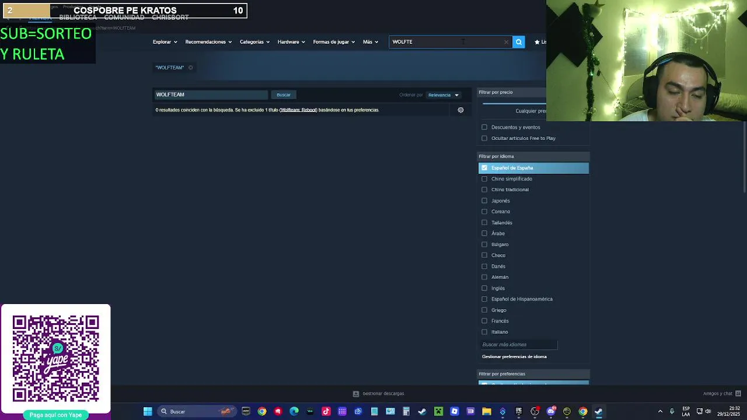Open the Wolfteam: Reboot excluded title link
This screenshot has height=420, width=747.
pos(298,110)
